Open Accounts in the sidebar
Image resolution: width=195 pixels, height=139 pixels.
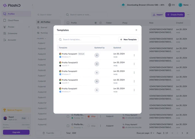tap(16, 40)
